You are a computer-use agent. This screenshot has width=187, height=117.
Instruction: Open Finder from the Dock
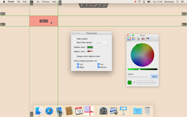(x=39, y=111)
